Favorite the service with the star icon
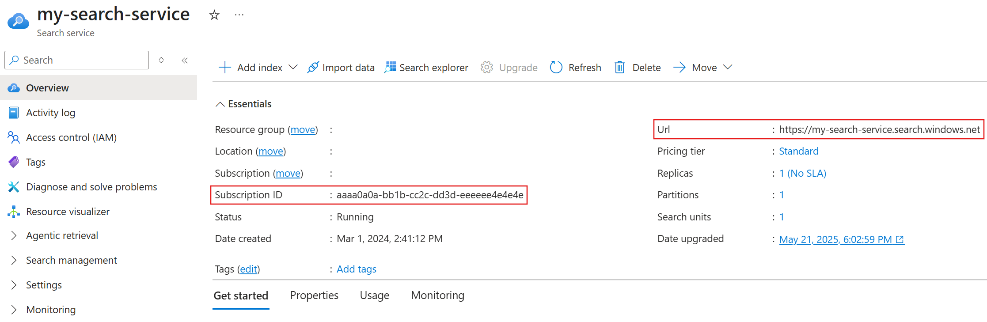Screen dimensions: 987x322 (214, 15)
